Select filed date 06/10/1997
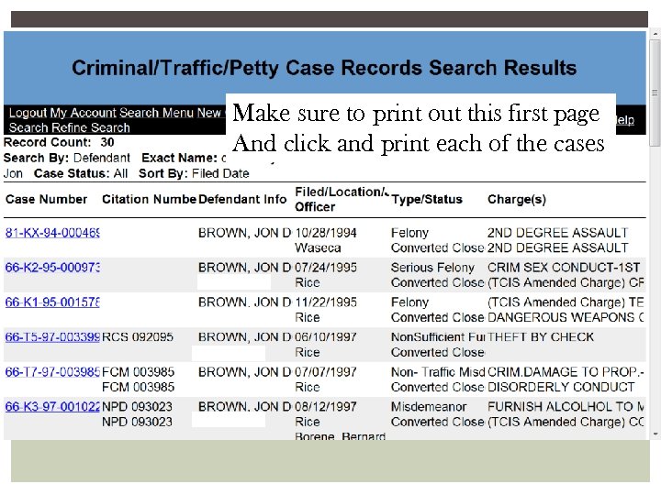 click(326, 337)
